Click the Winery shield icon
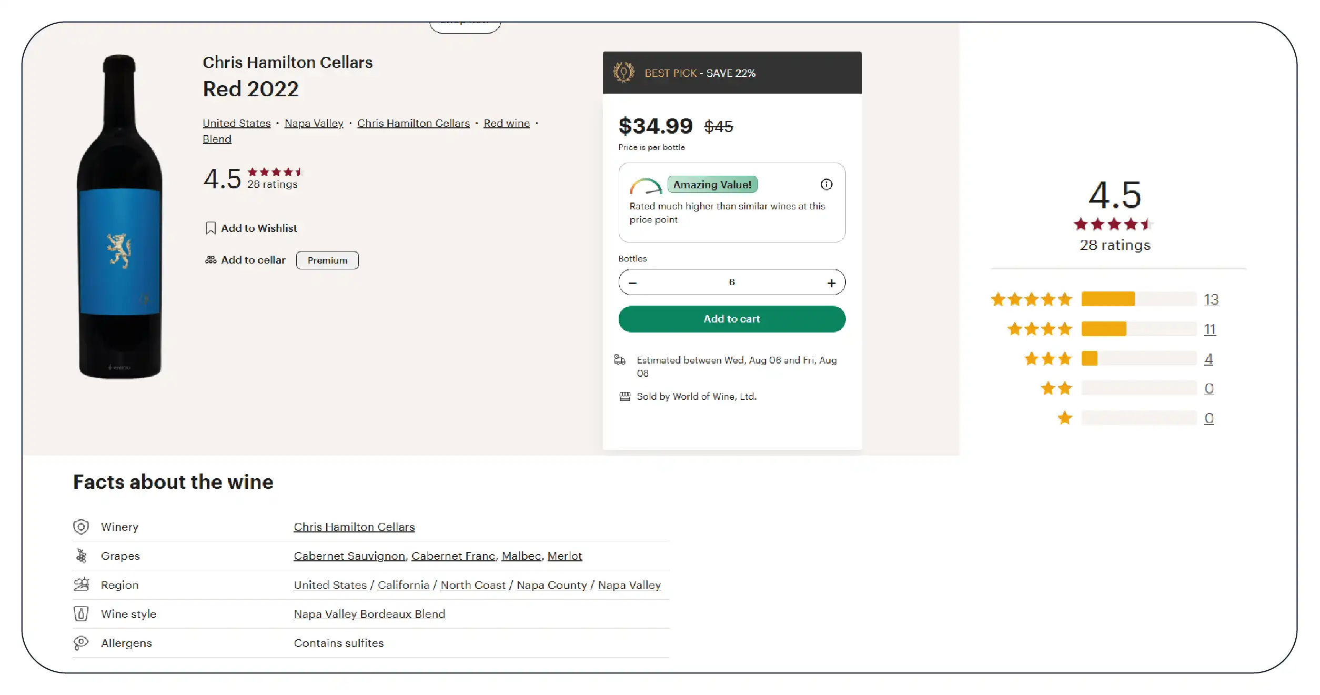 (81, 527)
